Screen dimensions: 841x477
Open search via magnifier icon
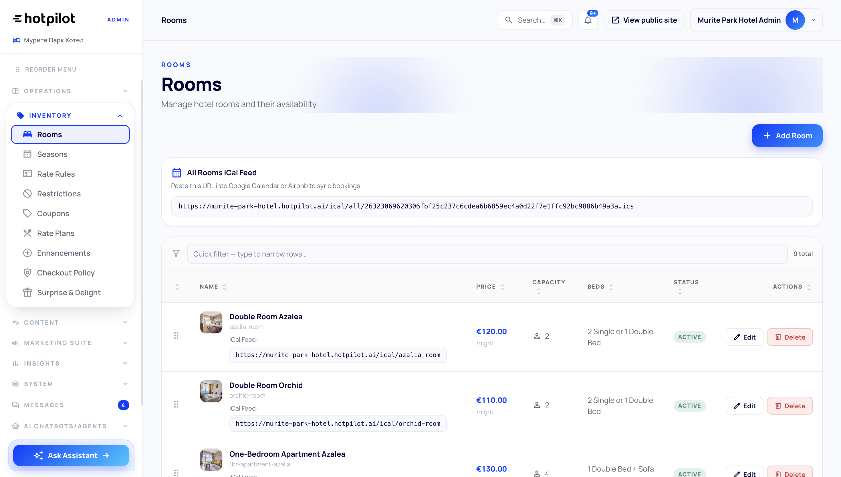point(509,20)
